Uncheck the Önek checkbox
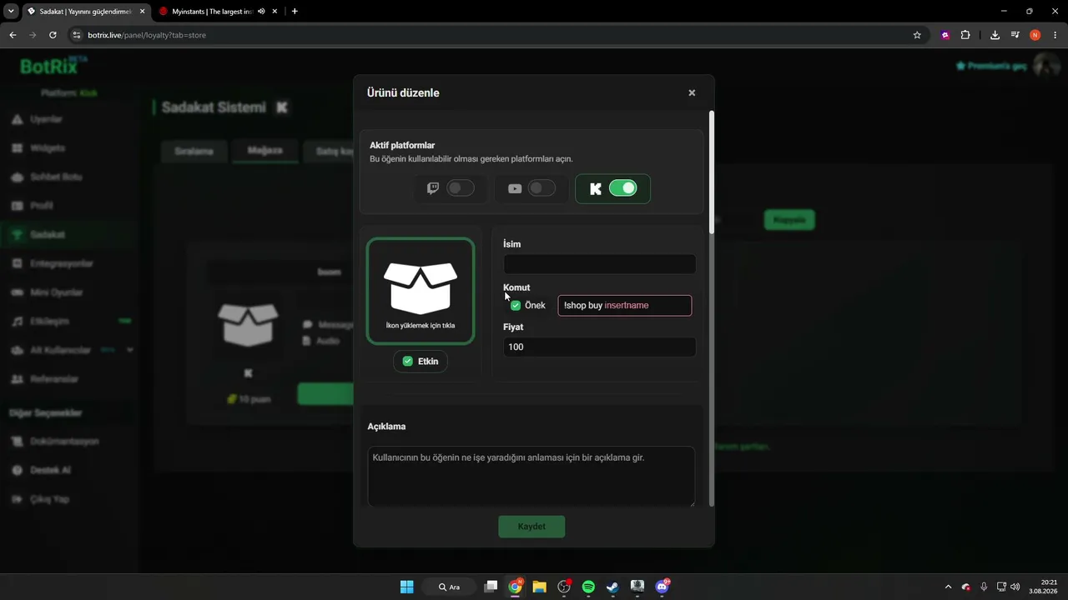Screen dimensions: 1068x600 [x=516, y=306]
